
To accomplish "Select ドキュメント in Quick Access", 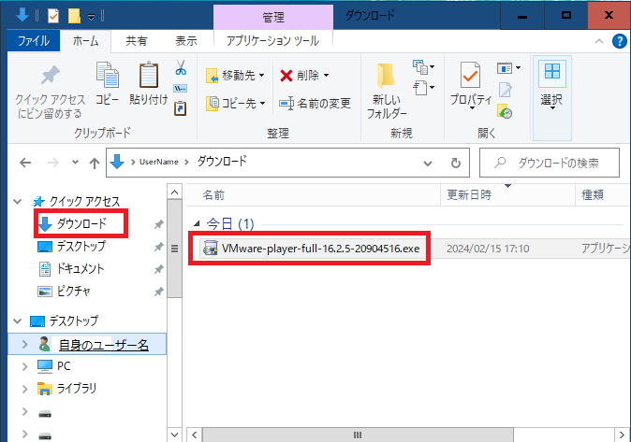I will pos(72,269).
